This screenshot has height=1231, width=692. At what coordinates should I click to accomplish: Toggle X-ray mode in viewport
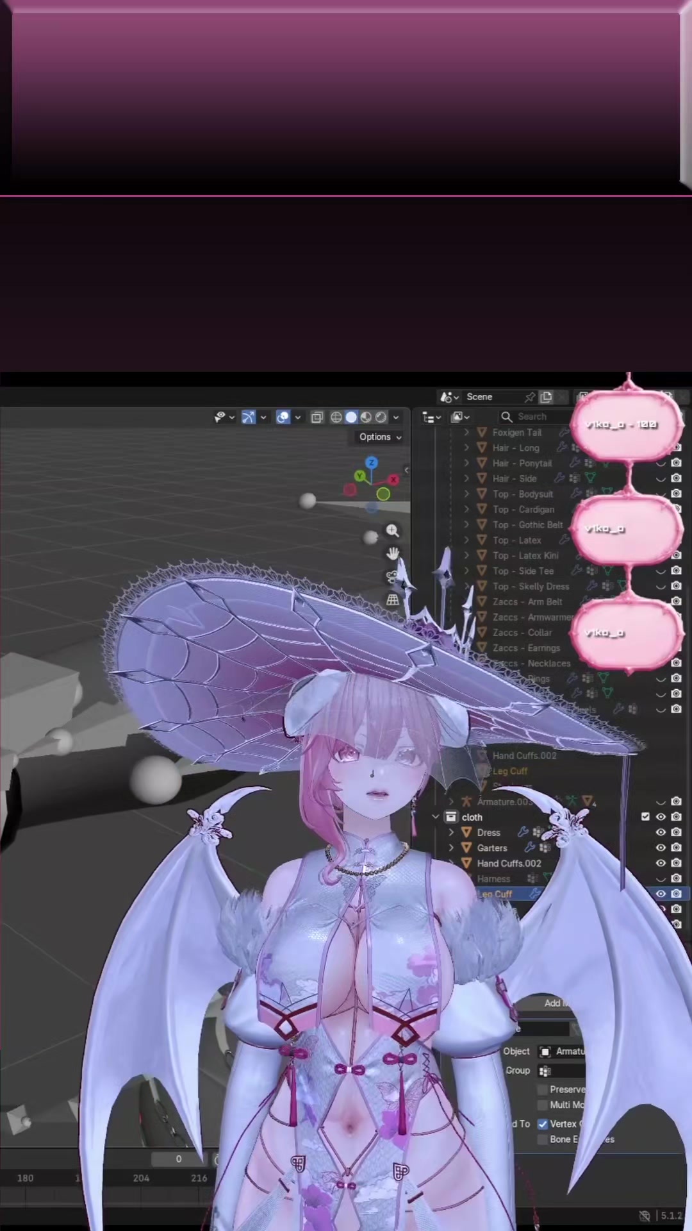317,417
